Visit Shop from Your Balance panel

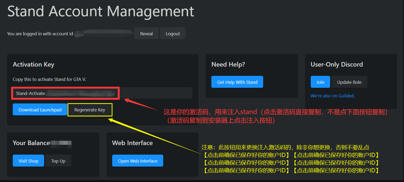28,161
